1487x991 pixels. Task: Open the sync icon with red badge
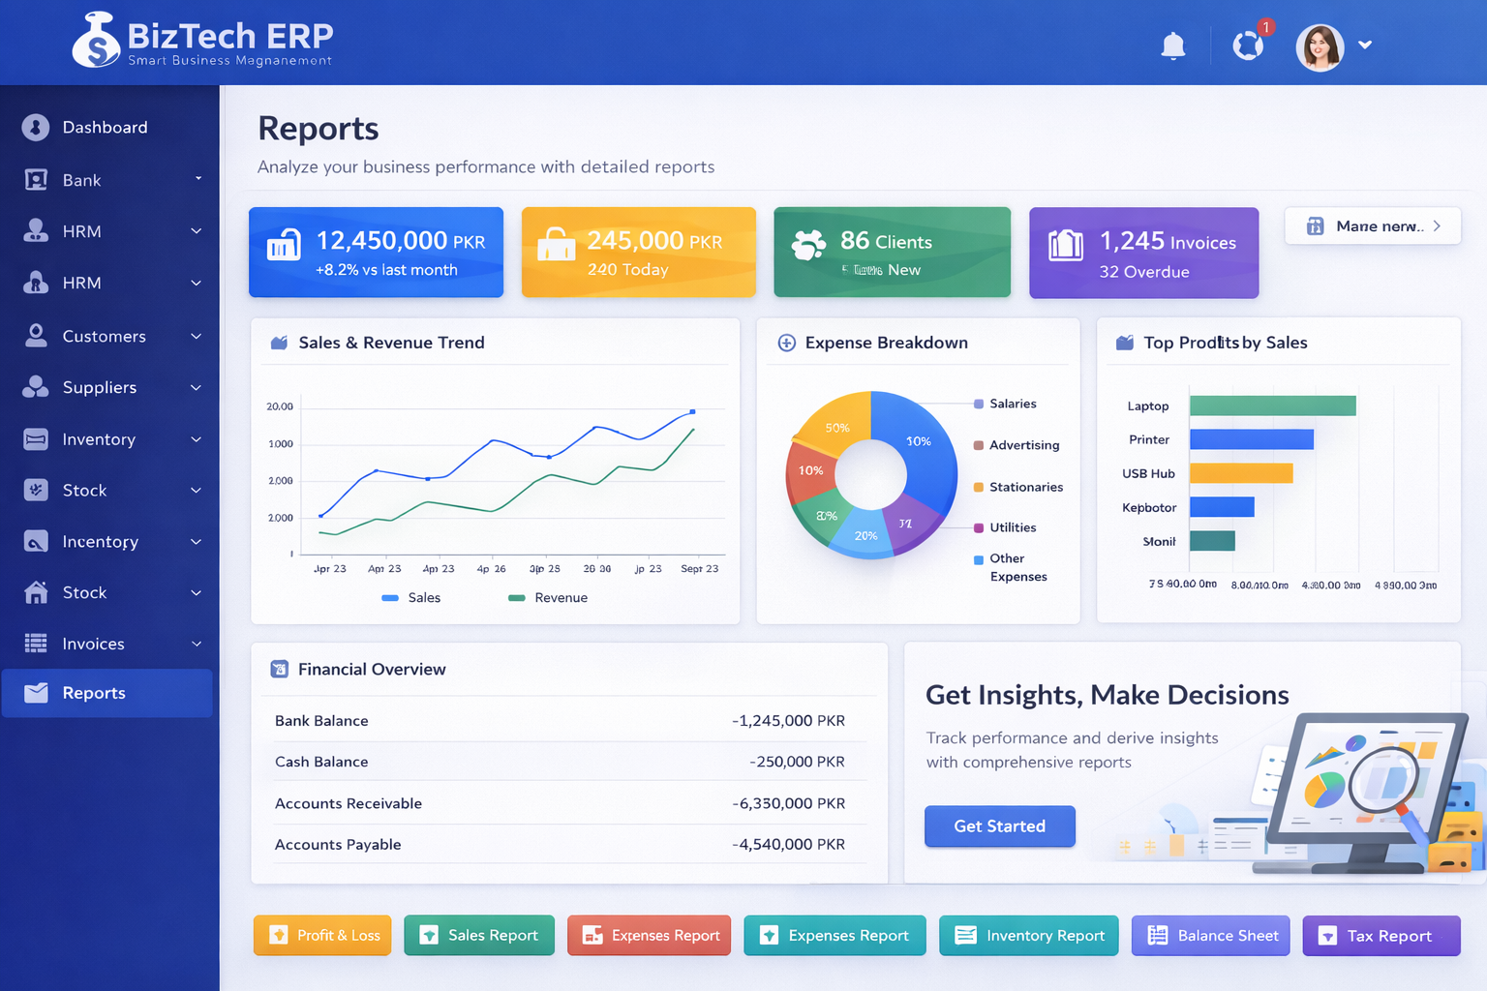[x=1248, y=45]
